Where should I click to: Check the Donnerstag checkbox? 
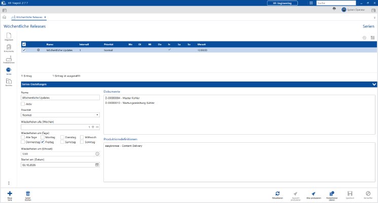coord(23,142)
